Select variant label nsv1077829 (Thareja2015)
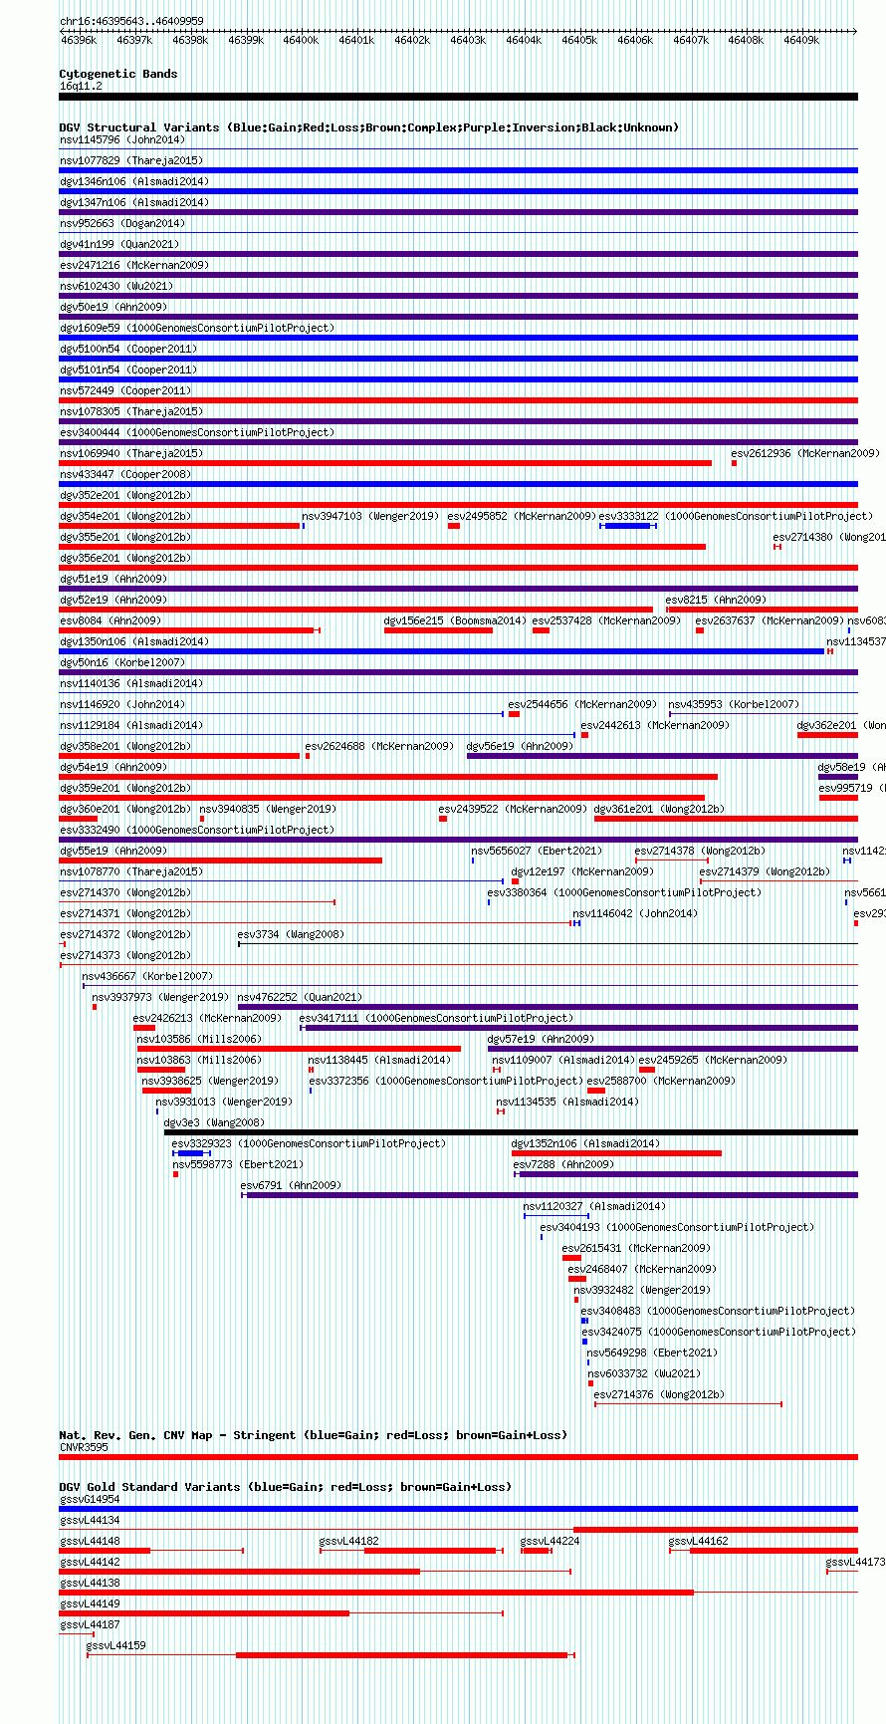This screenshot has width=886, height=1724. 131,160
